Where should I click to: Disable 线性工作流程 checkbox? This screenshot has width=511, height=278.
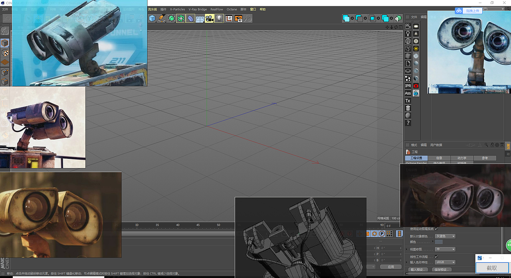436,256
